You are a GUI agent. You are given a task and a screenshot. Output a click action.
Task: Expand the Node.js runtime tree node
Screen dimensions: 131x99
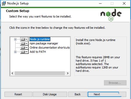(x=15, y=39)
